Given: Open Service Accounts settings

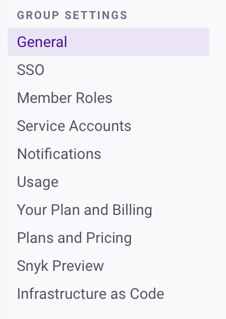Looking at the screenshot, I should point(109,126).
